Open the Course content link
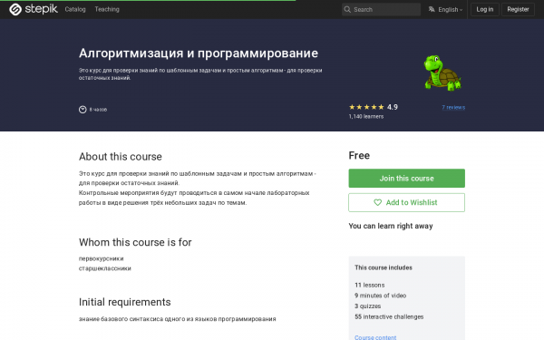 click(375, 337)
